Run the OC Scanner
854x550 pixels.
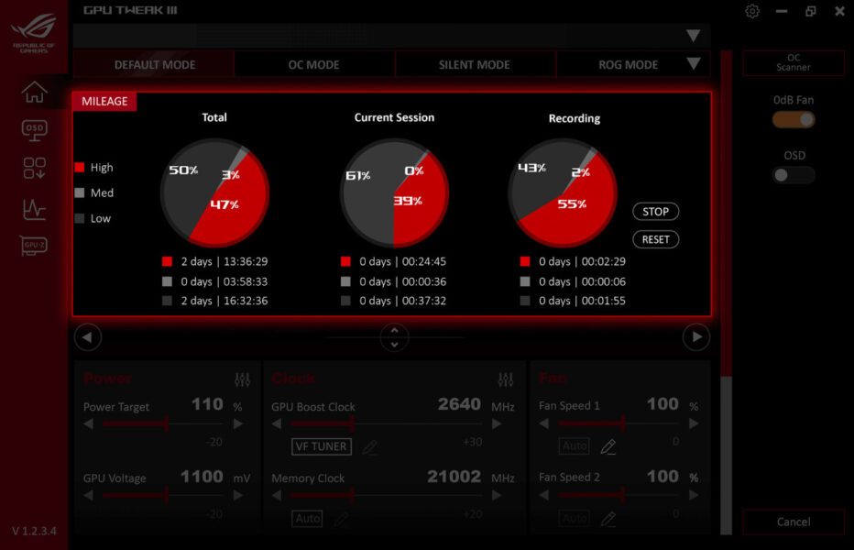click(793, 63)
